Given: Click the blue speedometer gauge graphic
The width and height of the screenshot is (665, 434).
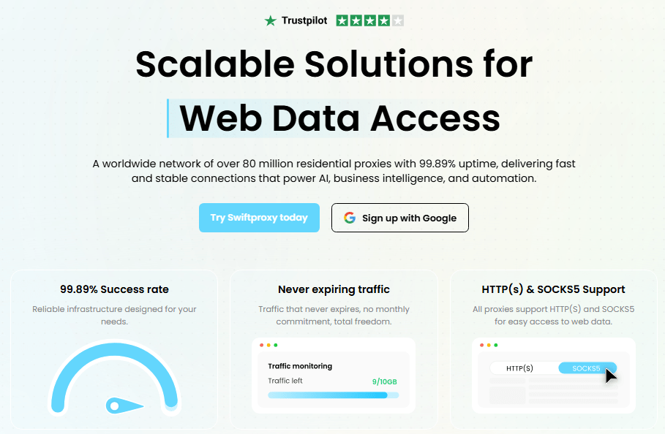Looking at the screenshot, I should tap(115, 378).
